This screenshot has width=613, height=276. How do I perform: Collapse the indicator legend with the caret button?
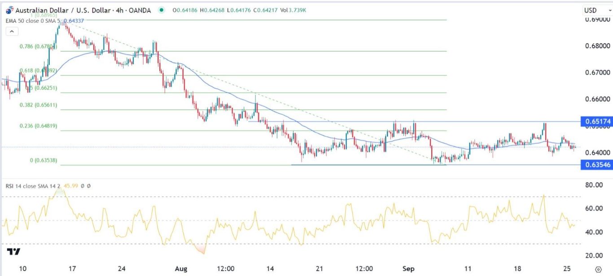point(12,31)
